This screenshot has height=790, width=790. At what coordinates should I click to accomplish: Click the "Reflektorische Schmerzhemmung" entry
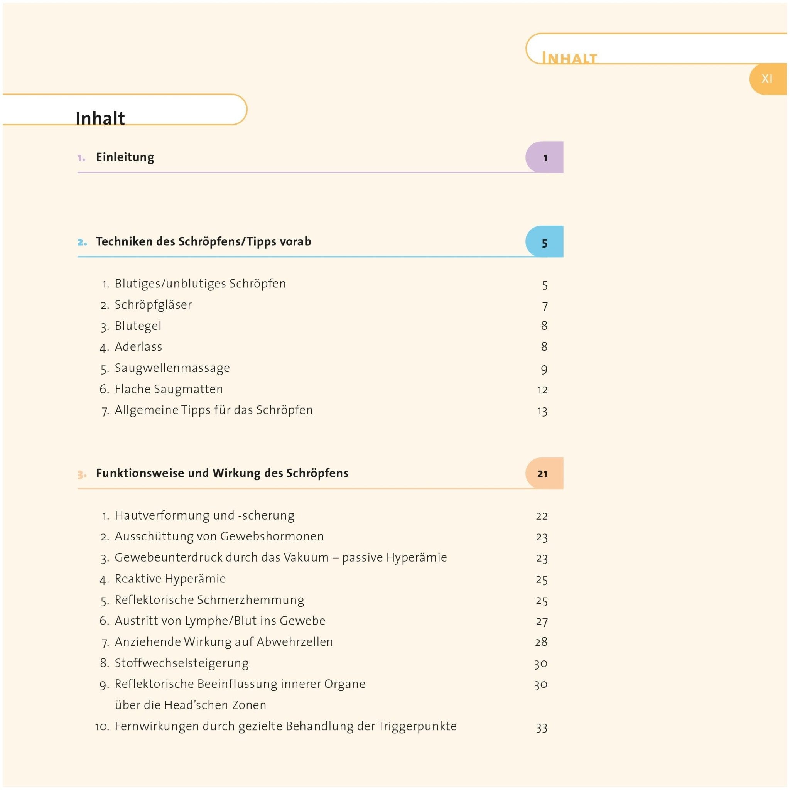[209, 600]
